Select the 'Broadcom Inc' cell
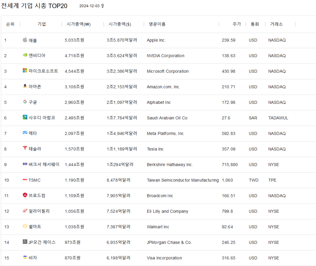The width and height of the screenshot is (316, 266). coord(160,196)
